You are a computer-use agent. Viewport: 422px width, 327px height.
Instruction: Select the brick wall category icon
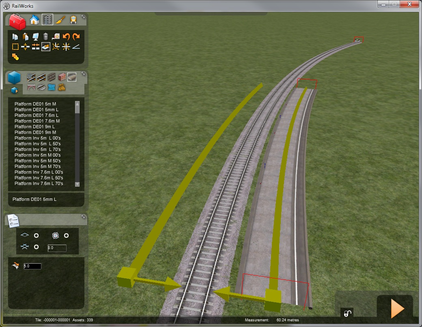point(62,77)
